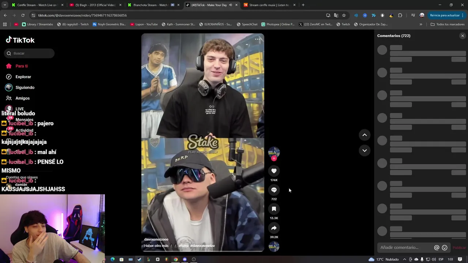Mute the TikTok tab audio icon
This screenshot has height=263, width=468.
230,5
